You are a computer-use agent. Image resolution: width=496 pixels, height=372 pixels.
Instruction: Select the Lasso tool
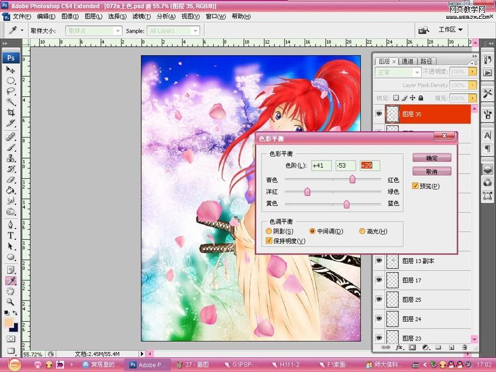click(x=10, y=91)
